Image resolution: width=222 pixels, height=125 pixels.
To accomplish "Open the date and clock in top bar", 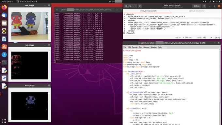I will tap(115, 2).
